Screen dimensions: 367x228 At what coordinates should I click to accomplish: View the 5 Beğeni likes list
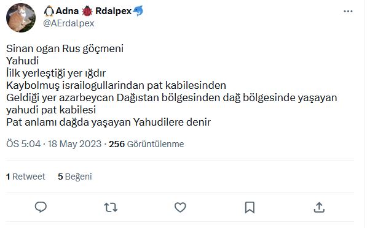75,177
